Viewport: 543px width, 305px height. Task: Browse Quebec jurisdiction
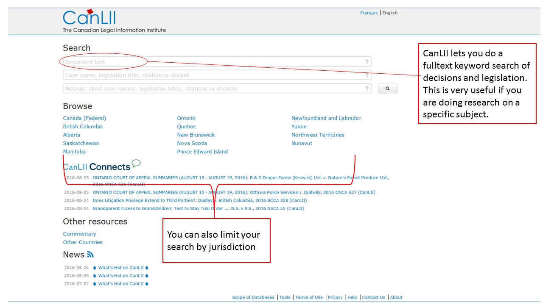pos(187,127)
